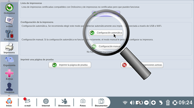Click the battery charging icon
This screenshot has height=108, width=194.
point(139,103)
